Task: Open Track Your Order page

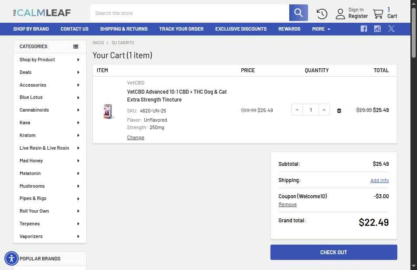Action: click(182, 29)
